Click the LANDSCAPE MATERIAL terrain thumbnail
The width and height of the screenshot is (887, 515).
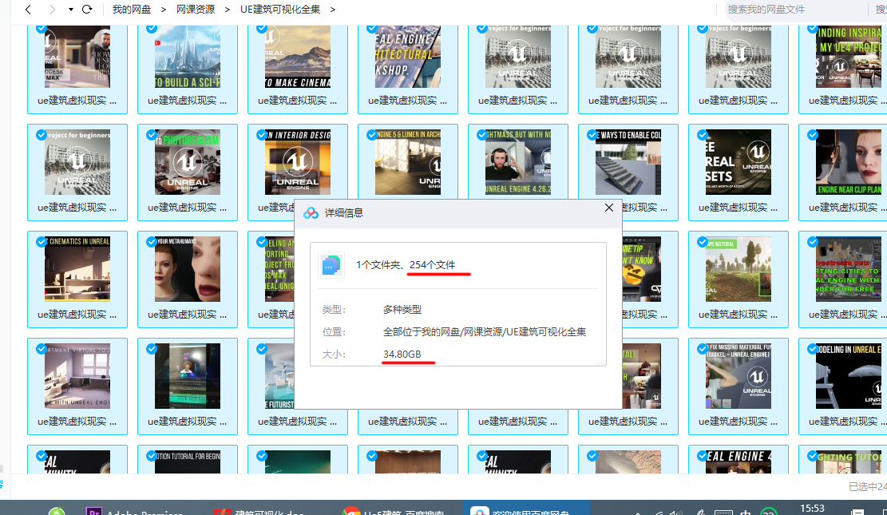739,269
